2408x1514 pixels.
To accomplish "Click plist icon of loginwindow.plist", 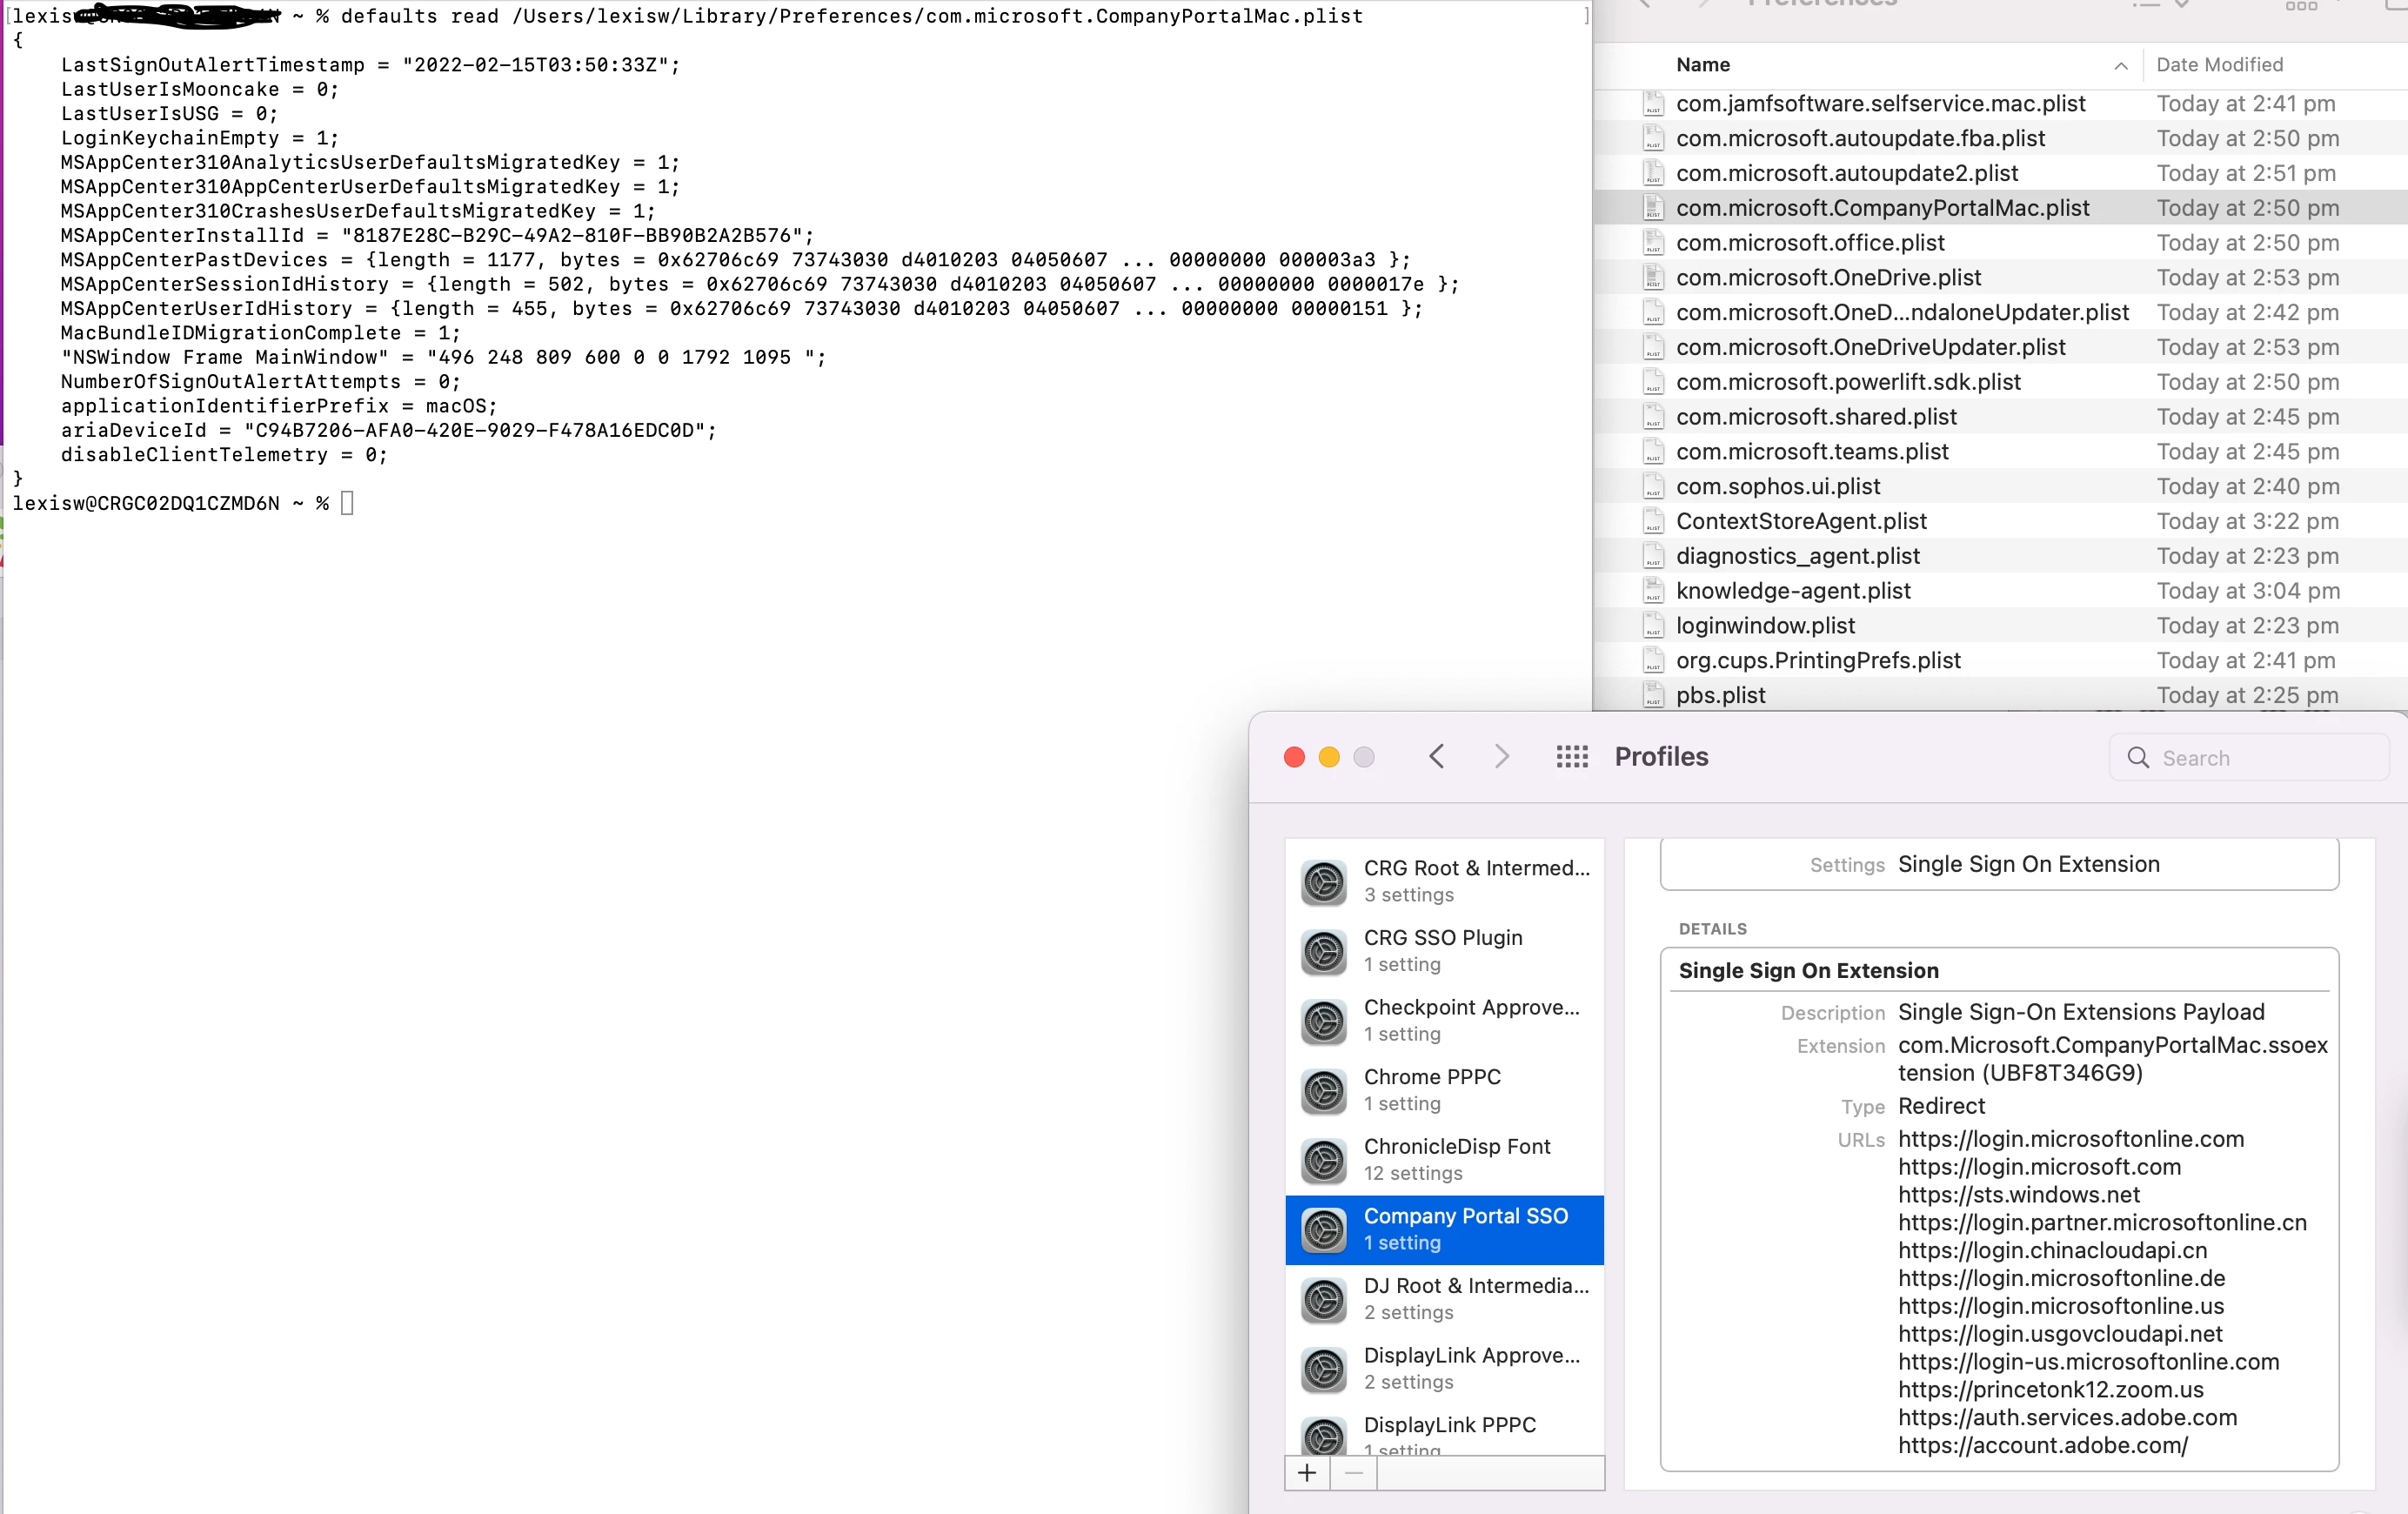I will click(x=1653, y=626).
